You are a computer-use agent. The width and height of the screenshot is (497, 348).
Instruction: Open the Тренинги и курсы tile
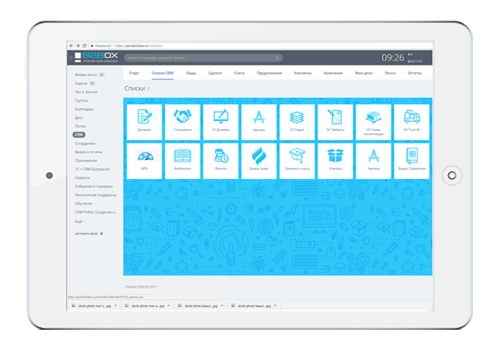tap(297, 160)
